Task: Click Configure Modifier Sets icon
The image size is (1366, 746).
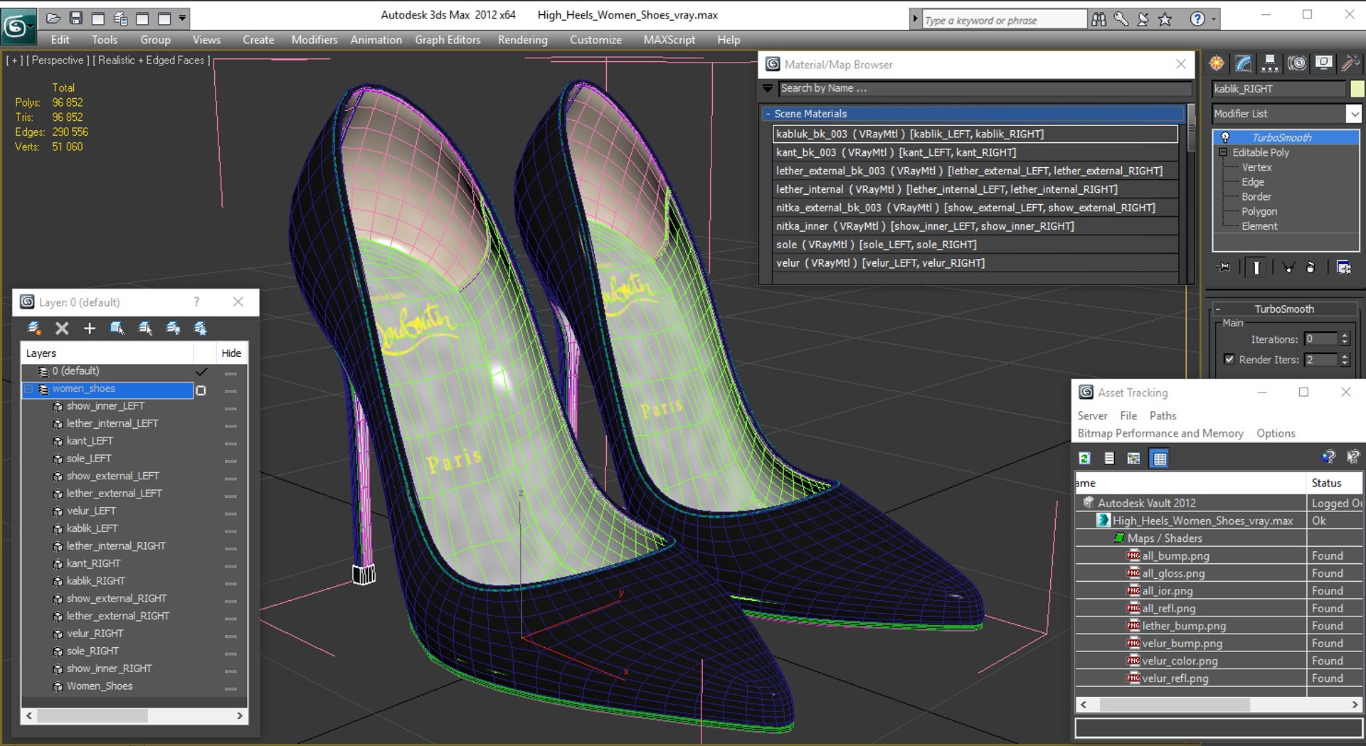Action: [1343, 267]
